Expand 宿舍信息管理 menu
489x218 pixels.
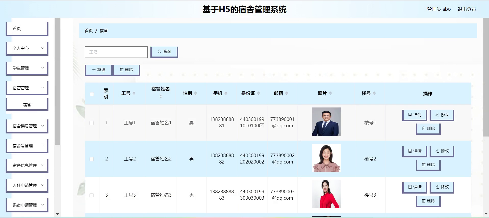27,165
